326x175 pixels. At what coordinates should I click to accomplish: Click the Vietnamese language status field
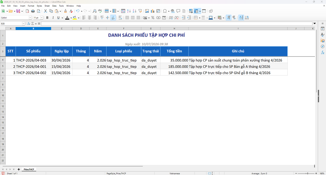[175, 173]
